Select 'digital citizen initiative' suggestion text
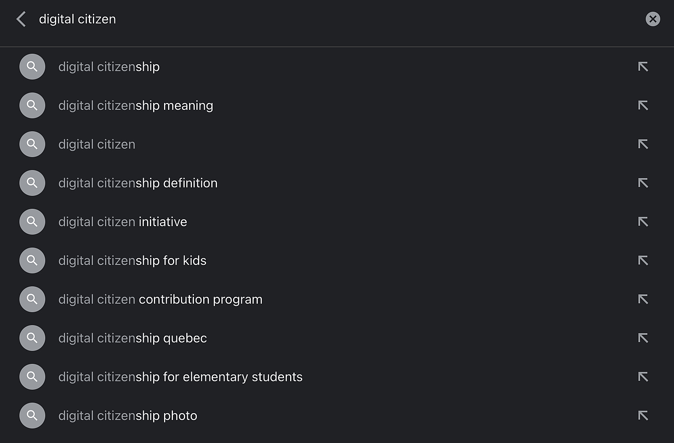 click(x=123, y=222)
